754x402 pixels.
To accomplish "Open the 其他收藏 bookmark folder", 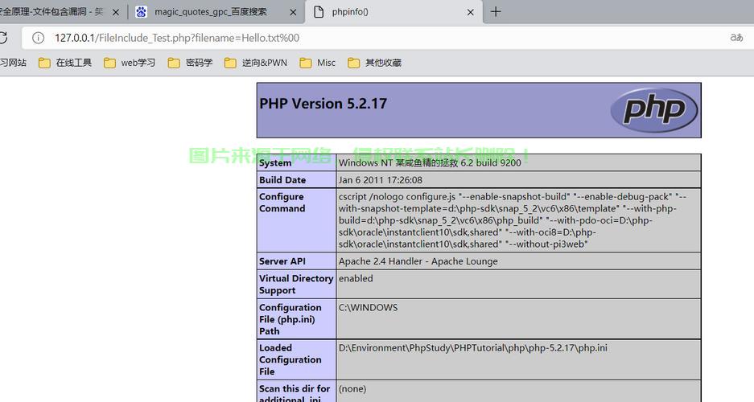I will 374,63.
